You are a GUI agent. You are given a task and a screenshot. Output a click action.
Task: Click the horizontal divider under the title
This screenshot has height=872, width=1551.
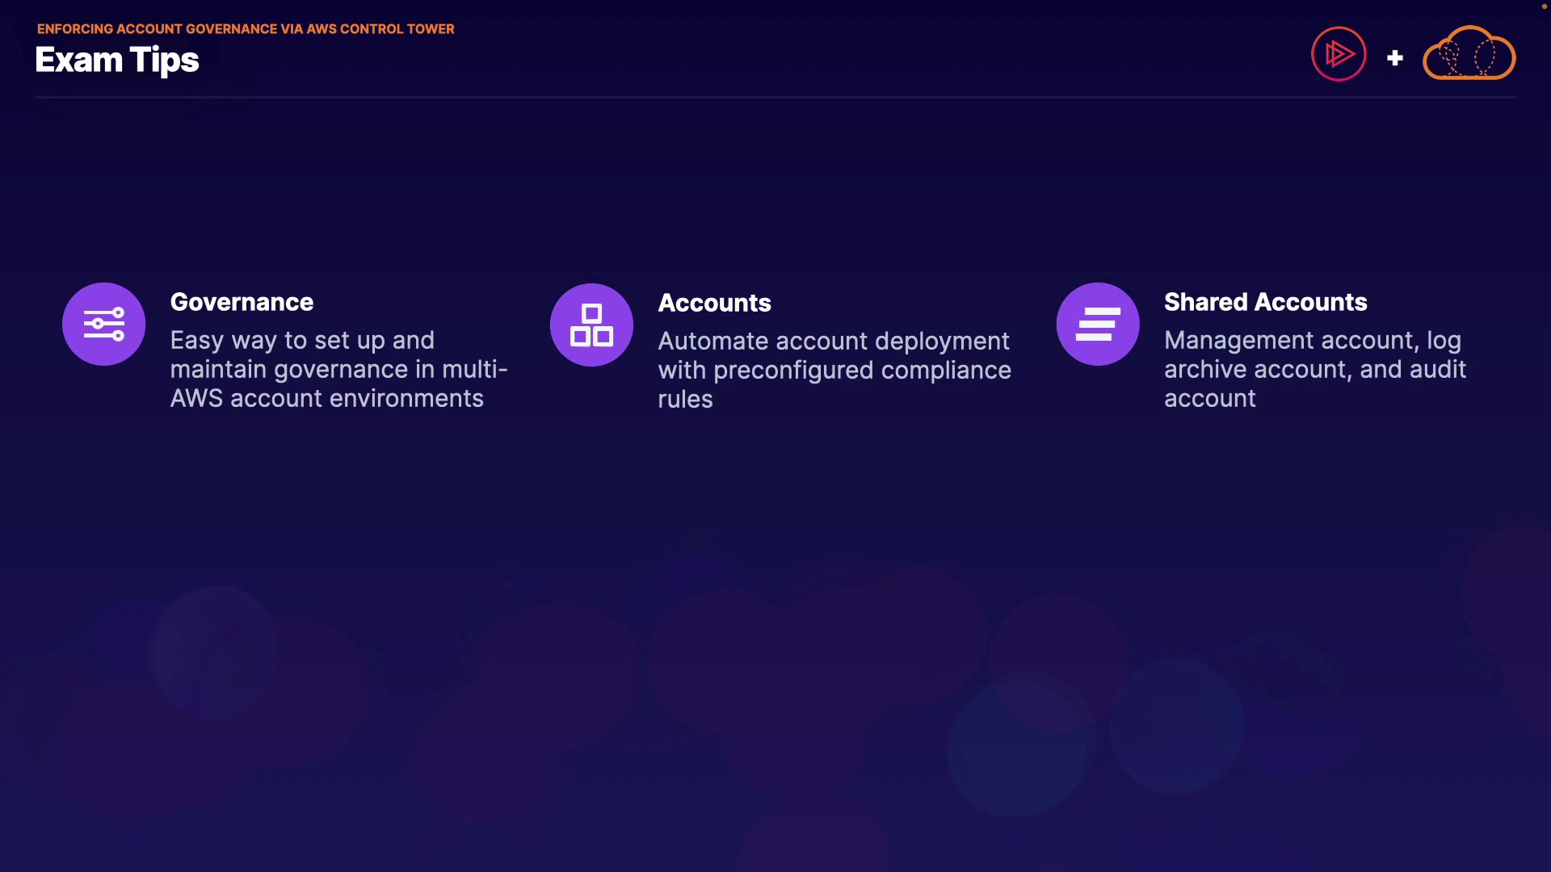tap(775, 97)
